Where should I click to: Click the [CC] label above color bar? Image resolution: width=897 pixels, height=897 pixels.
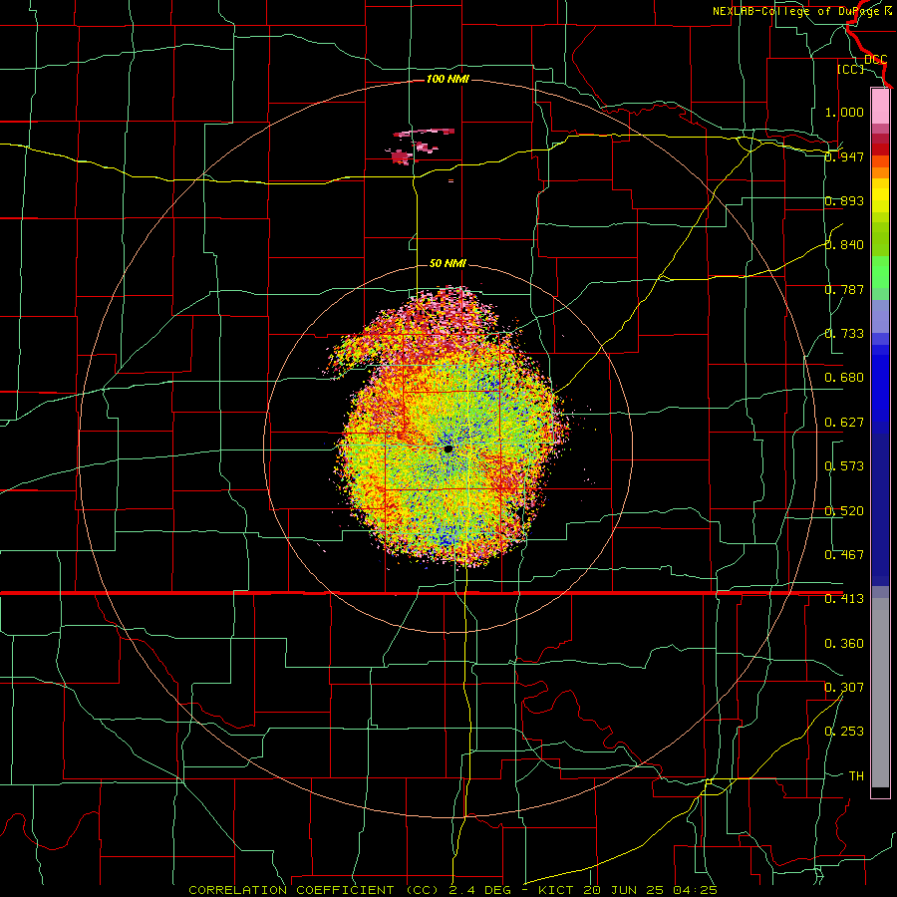(x=850, y=69)
